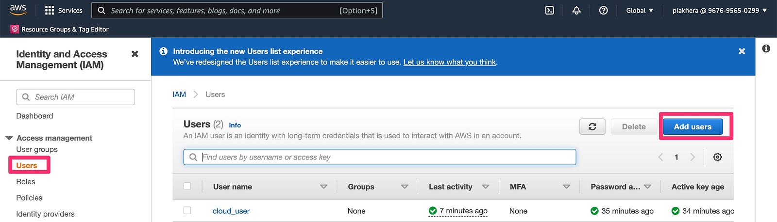This screenshot has height=222, width=777.
Task: Open the Services grid menu
Action: [64, 10]
